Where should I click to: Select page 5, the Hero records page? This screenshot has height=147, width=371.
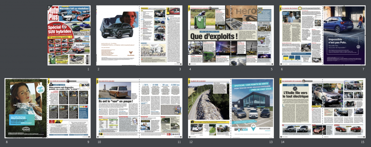click(x=252, y=35)
